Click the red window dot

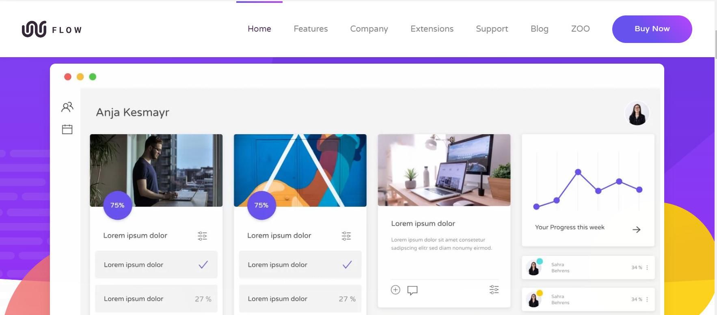click(x=68, y=77)
